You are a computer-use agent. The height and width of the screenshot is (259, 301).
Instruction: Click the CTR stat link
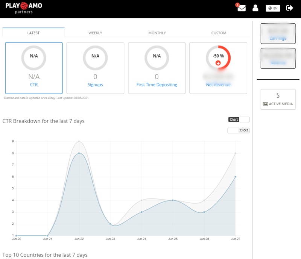click(34, 85)
